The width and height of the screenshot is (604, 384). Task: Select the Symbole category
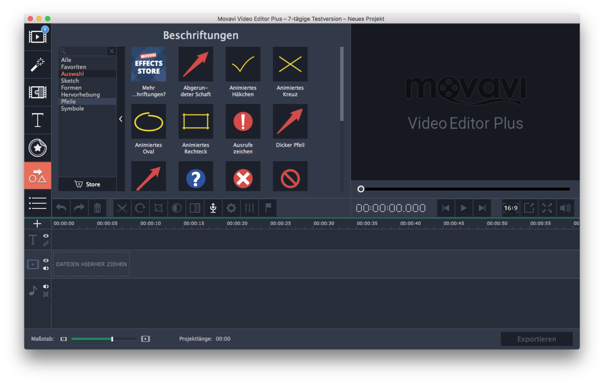(73, 109)
